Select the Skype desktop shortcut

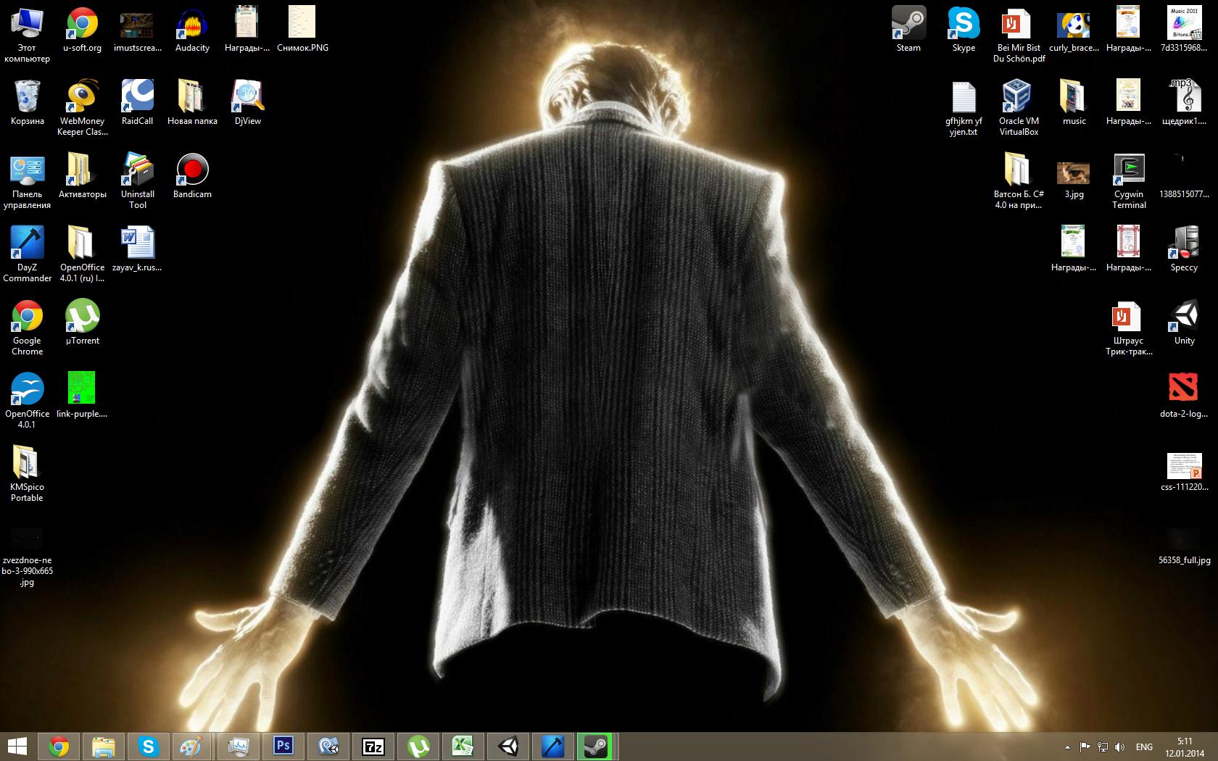pos(964,30)
